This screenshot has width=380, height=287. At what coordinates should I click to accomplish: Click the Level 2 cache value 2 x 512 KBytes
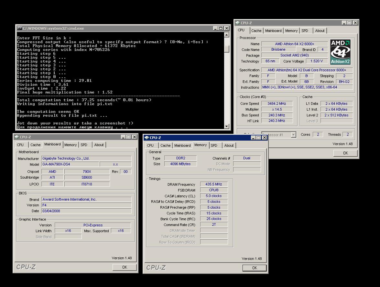pyautogui.click(x=336, y=115)
